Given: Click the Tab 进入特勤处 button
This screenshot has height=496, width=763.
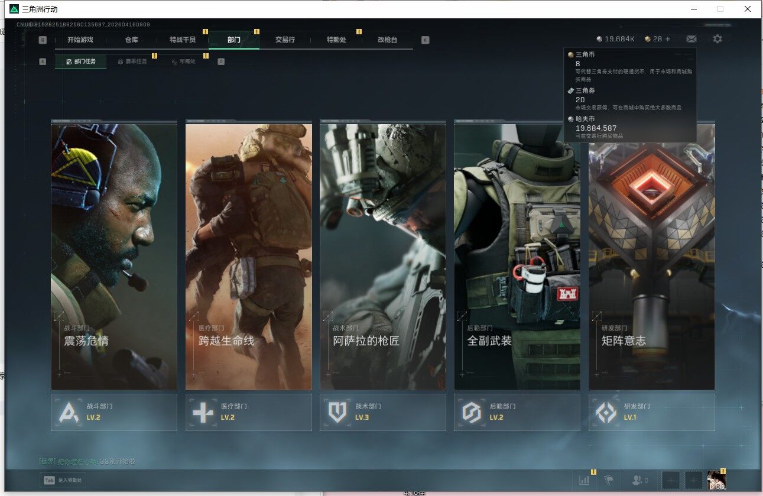Looking at the screenshot, I should (63, 480).
